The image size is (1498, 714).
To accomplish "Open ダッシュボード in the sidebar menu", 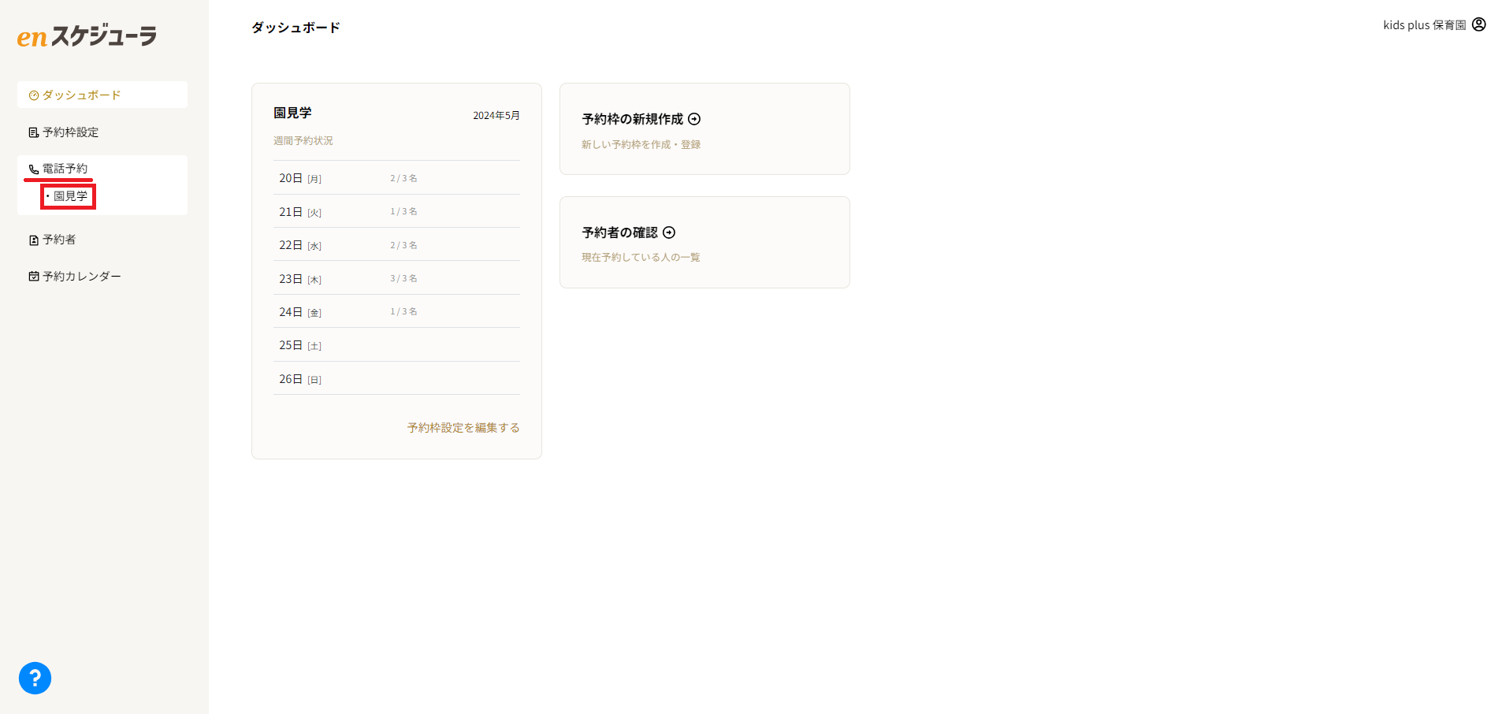I will tap(81, 95).
